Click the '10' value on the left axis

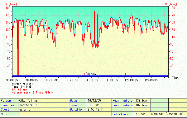point(9,73)
